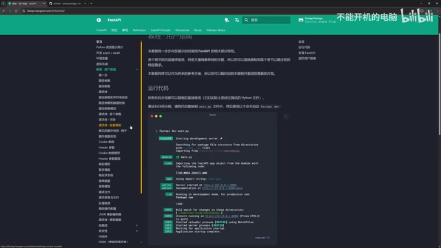
Task: Open 额外数据类型 page
Action: pyautogui.click(x=107, y=136)
